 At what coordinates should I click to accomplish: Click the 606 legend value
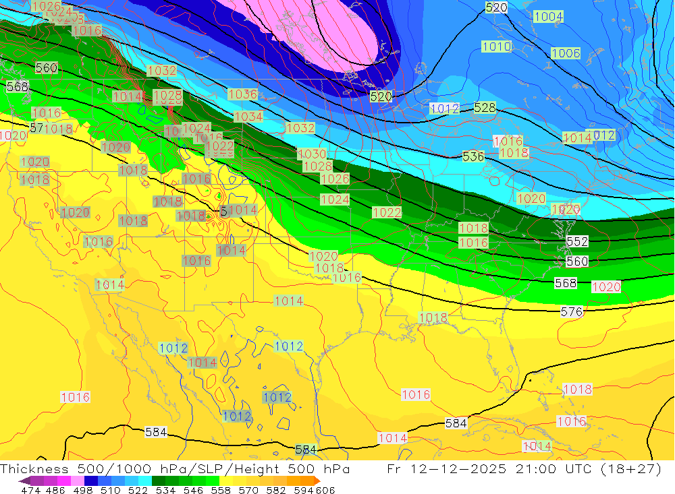coord(325,490)
